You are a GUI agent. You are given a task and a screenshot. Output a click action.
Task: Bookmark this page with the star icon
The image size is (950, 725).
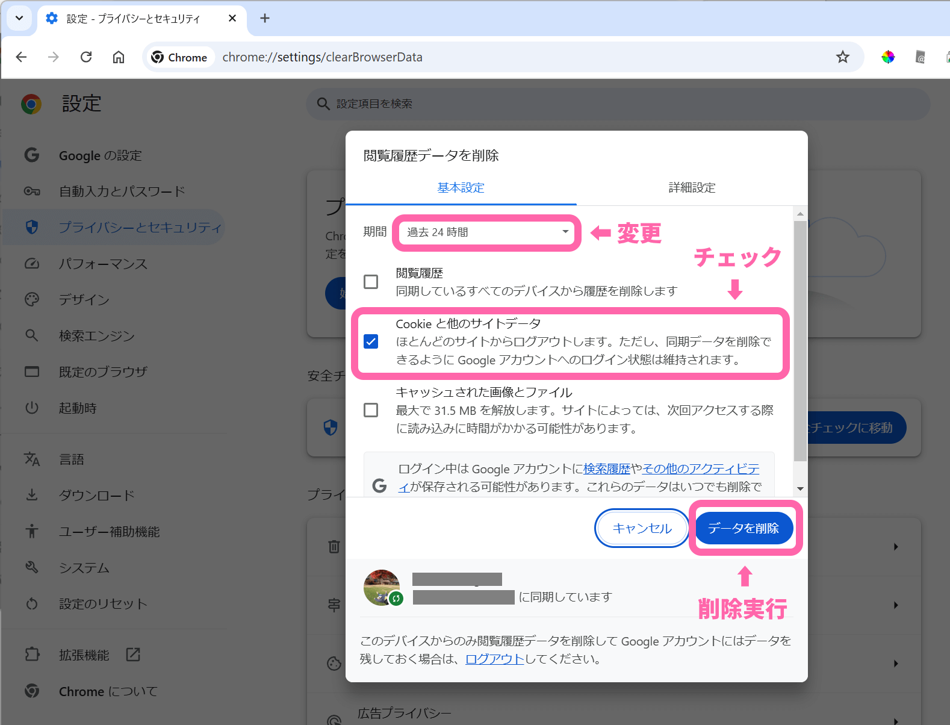(x=842, y=57)
